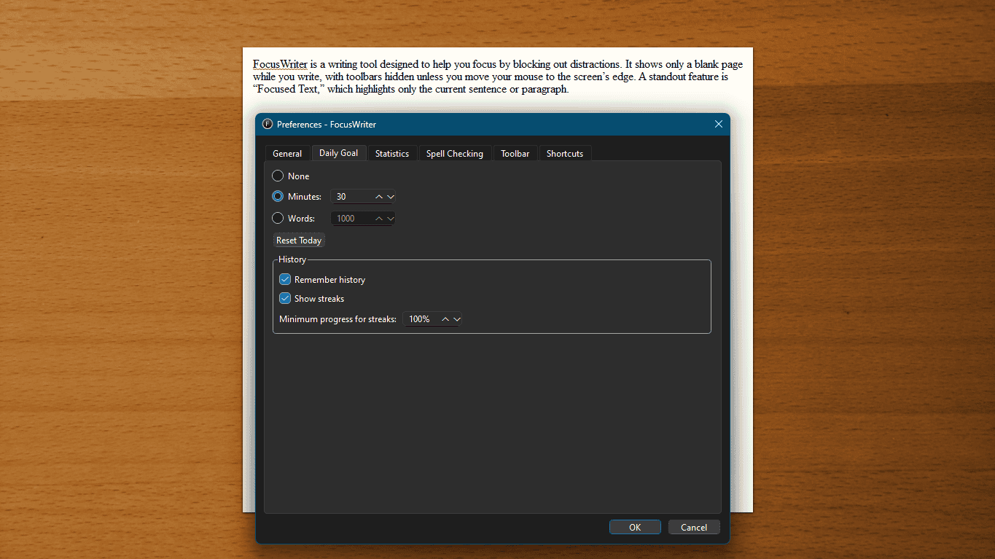Image resolution: width=995 pixels, height=559 pixels.
Task: Switch to the Shortcuts tab
Action: pos(565,154)
